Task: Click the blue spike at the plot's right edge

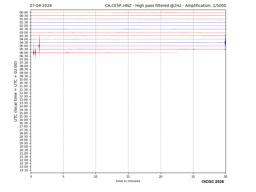Action: click(x=225, y=42)
